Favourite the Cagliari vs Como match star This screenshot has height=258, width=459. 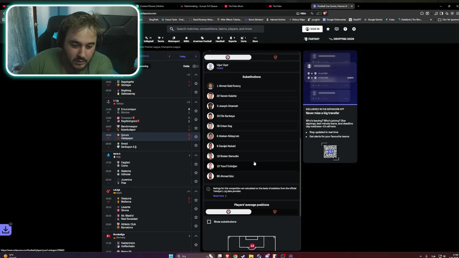(196, 164)
